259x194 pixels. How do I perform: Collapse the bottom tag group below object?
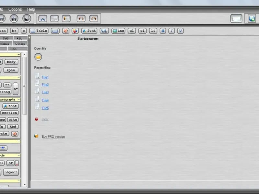point(19,181)
